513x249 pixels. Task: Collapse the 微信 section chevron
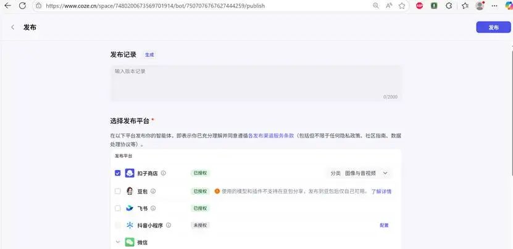[118, 242]
